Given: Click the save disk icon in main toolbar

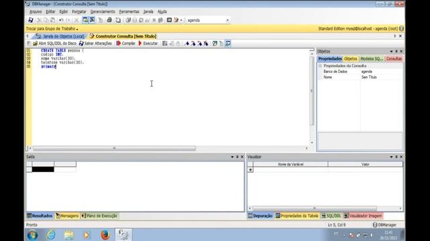Looking at the screenshot, I should coord(31,20).
